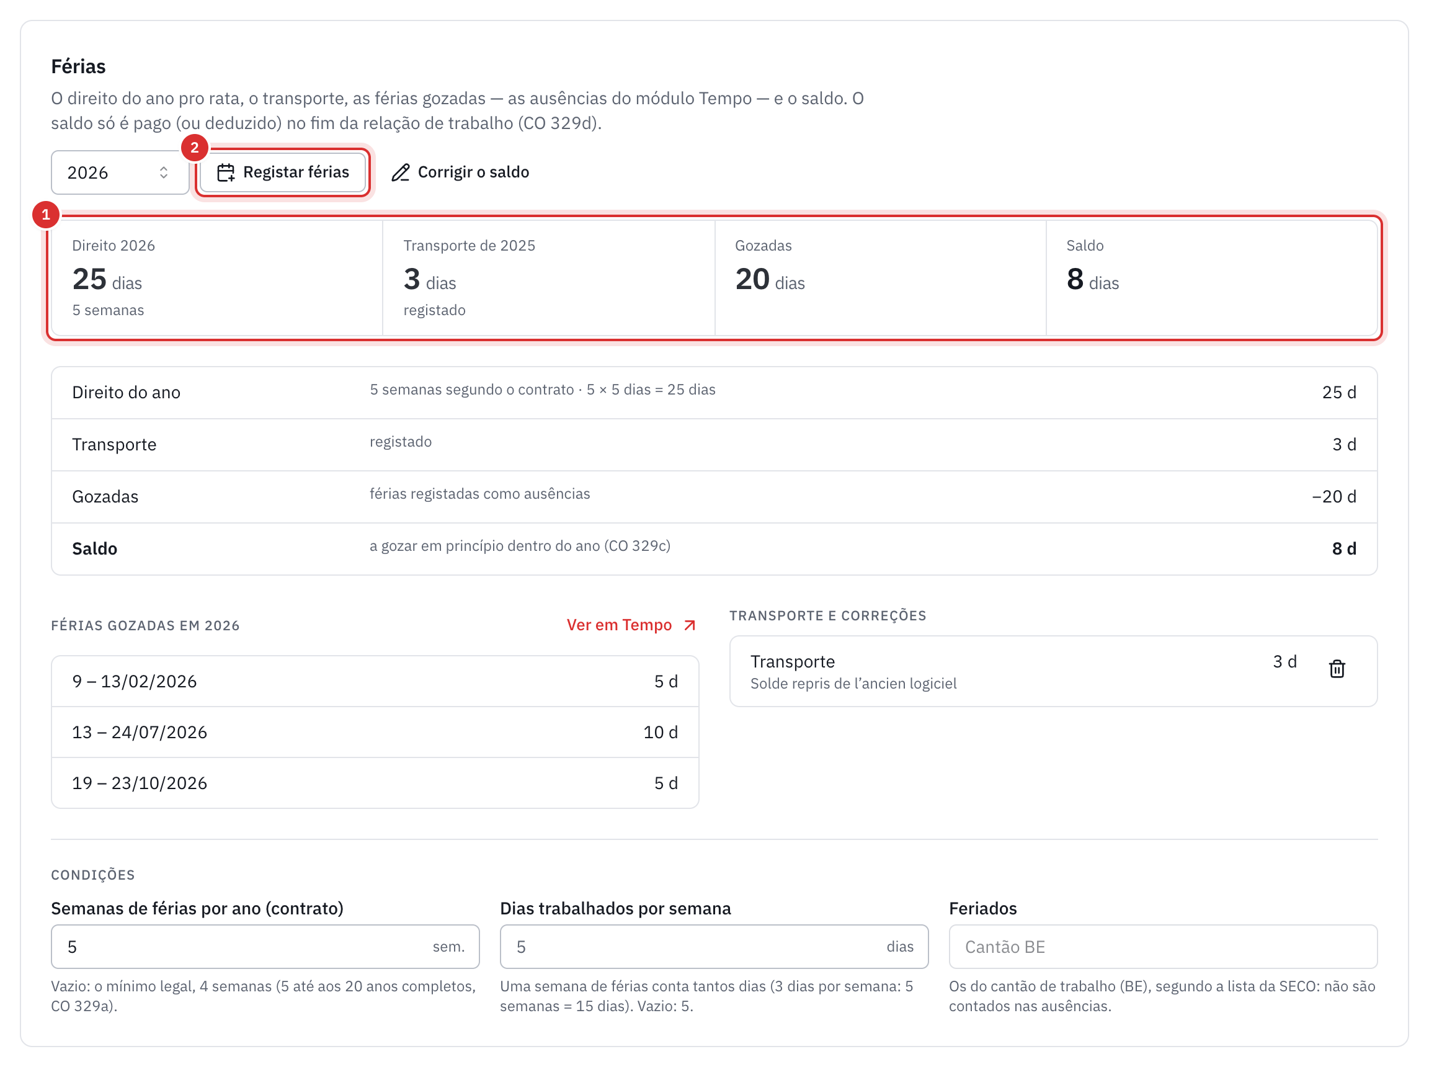Screen dimensions: 1429x1067
Task: Focus the Dias trabalhados por semana field
Action: coord(714,946)
